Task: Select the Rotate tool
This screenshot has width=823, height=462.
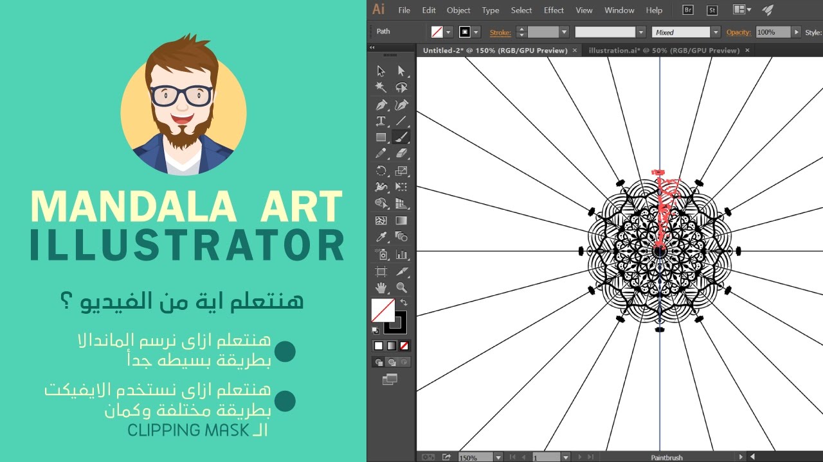Action: tap(381, 171)
